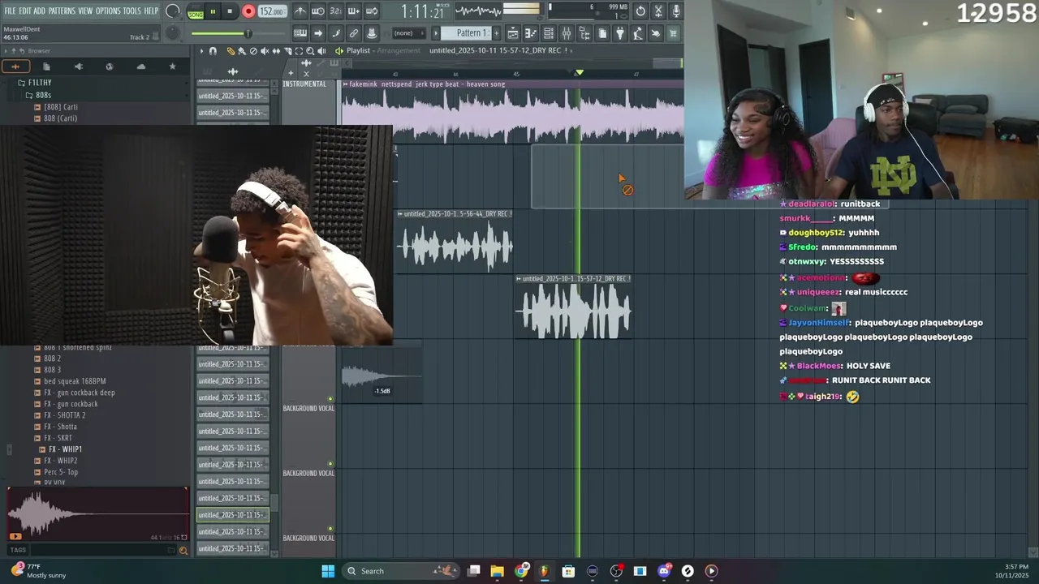This screenshot has height=584, width=1039.
Task: Open Discord from the taskbar
Action: pyautogui.click(x=664, y=571)
